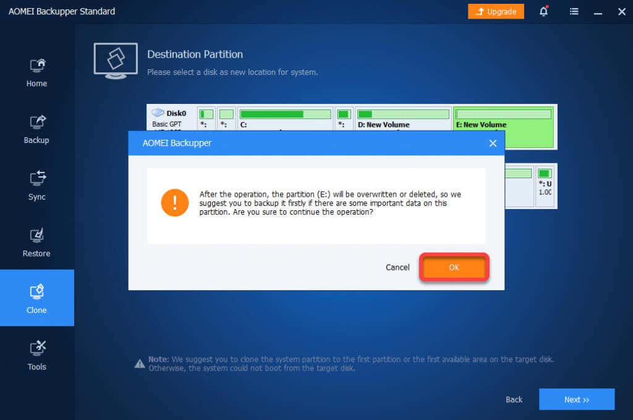Click the Destination Partition monitor icon
The width and height of the screenshot is (633, 420).
tap(116, 61)
